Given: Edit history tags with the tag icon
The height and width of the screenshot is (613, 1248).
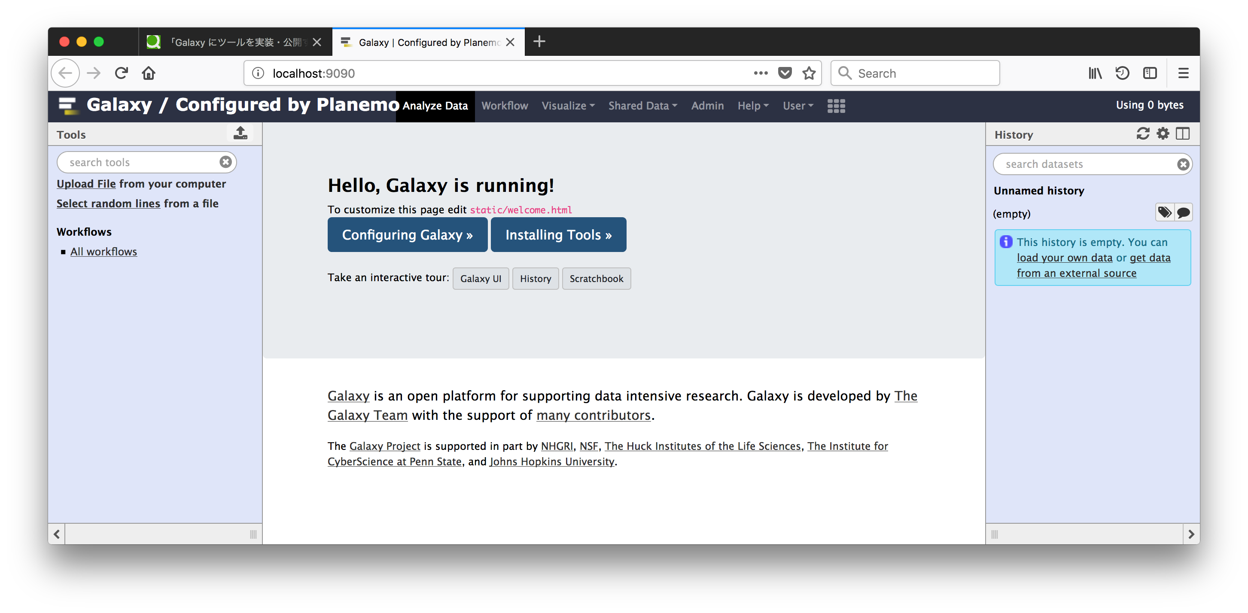Looking at the screenshot, I should pos(1165,212).
